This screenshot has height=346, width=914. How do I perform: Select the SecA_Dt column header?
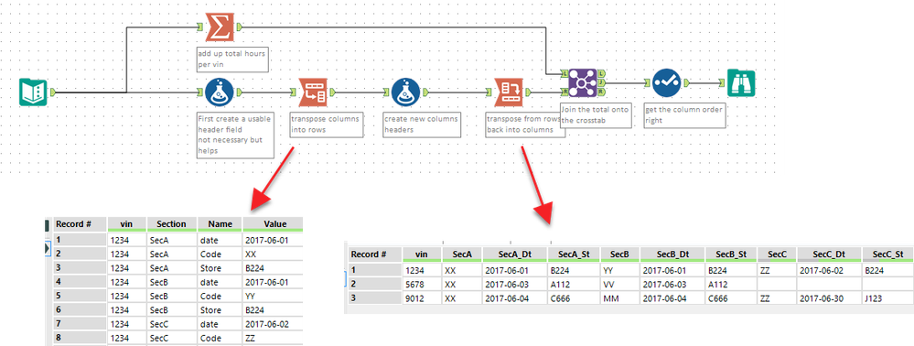514,254
